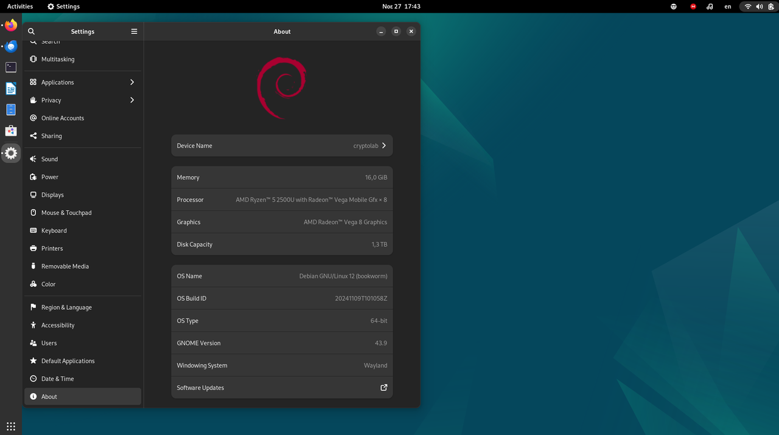
Task: Open Mouse & Touchpad settings
Action: 83,213
